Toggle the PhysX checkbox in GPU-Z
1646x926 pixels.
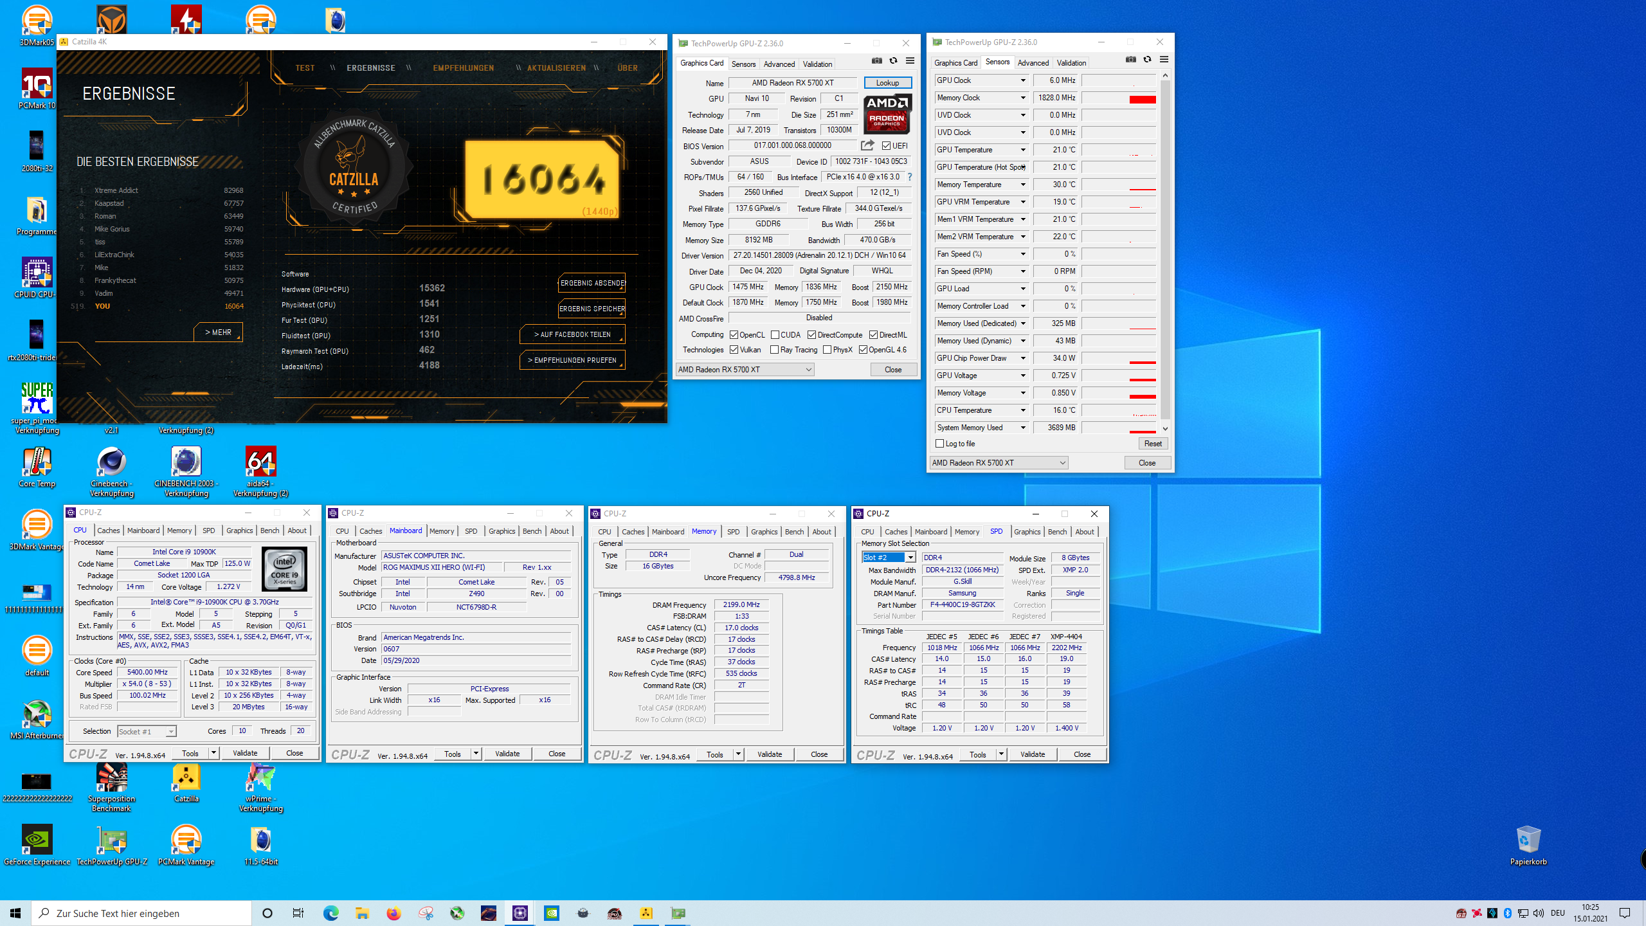(x=827, y=350)
